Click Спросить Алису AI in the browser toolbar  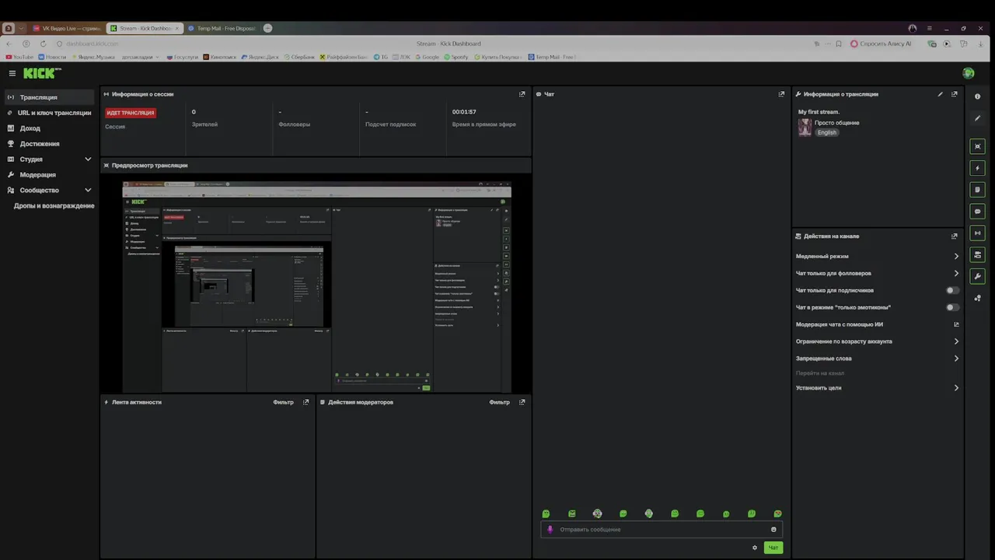coord(881,44)
